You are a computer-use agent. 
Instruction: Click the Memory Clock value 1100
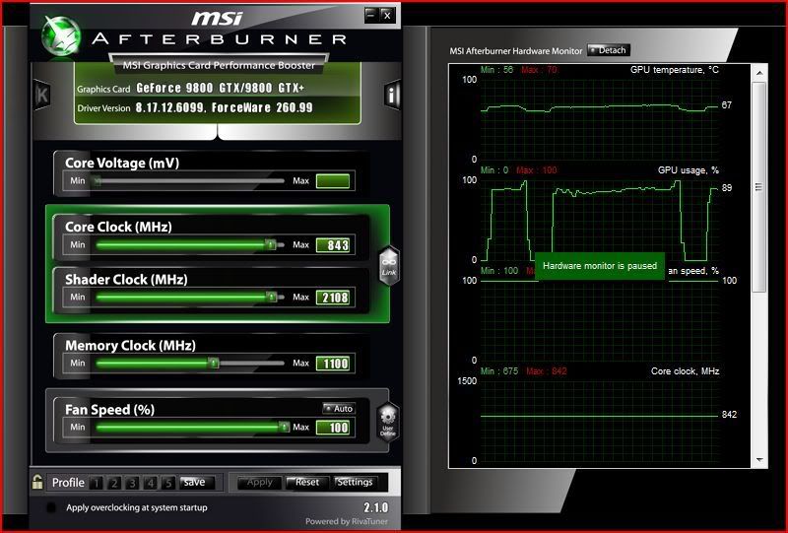pyautogui.click(x=333, y=363)
